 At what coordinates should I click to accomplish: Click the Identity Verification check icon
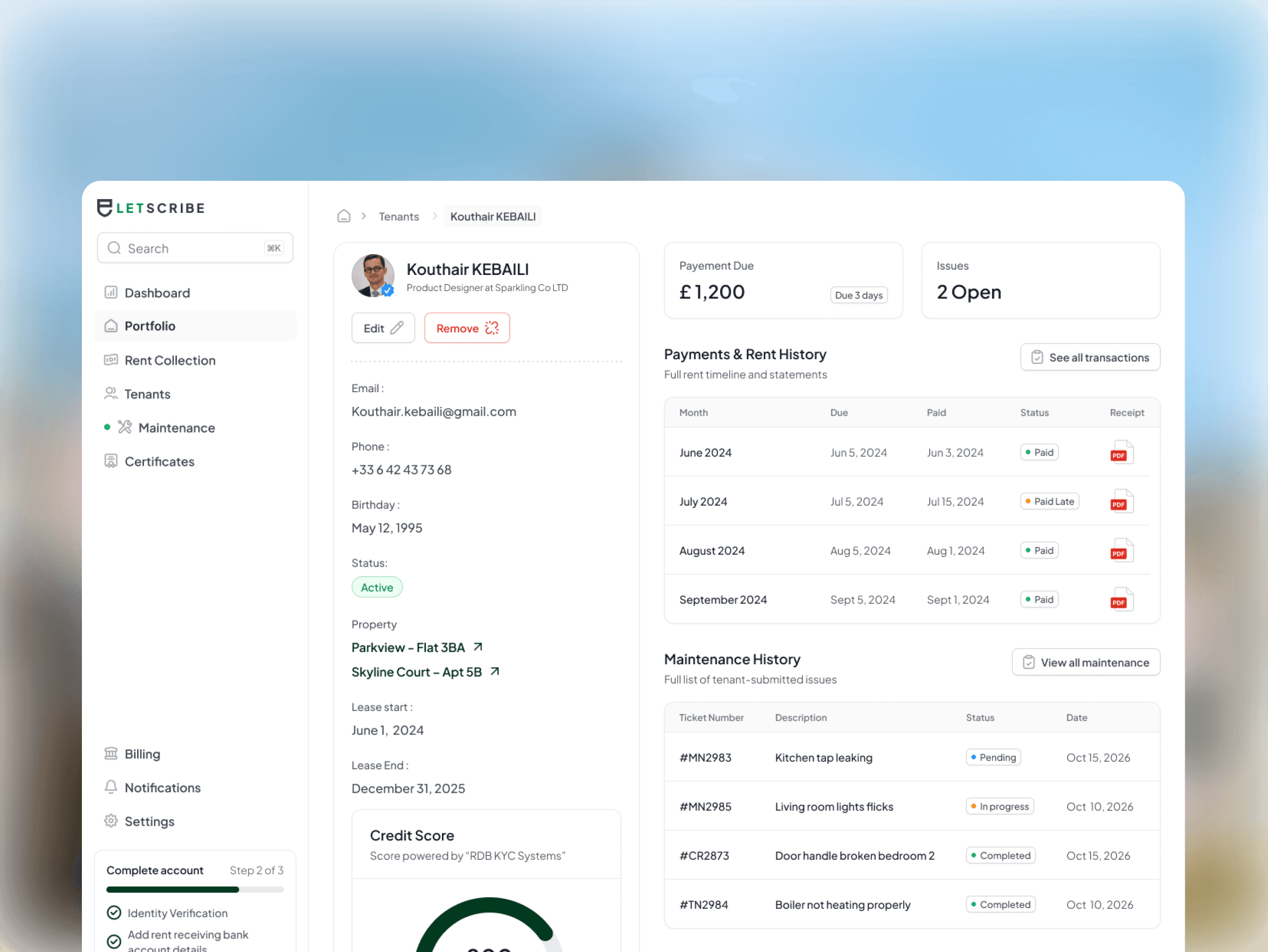pos(114,912)
